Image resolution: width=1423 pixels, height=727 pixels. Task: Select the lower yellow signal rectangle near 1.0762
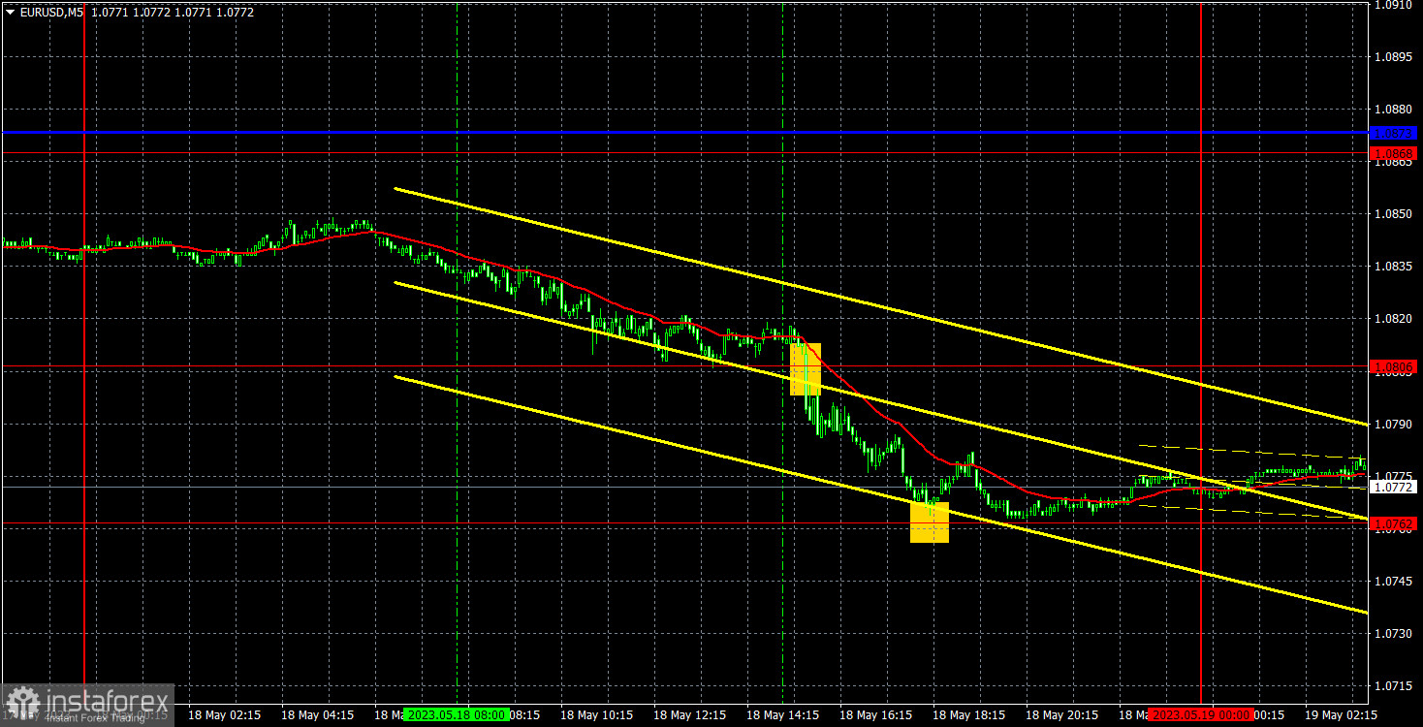[x=930, y=522]
